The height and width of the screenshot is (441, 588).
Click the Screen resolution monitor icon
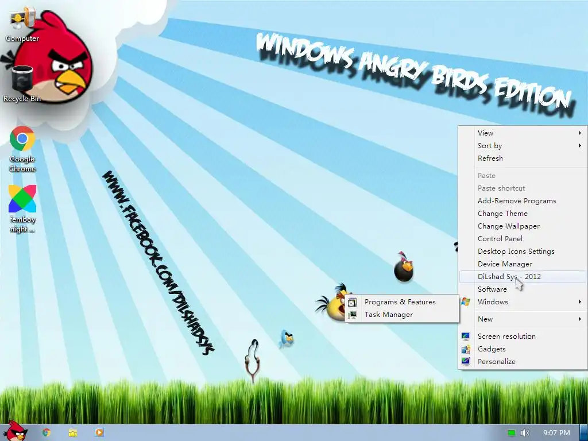tap(466, 336)
